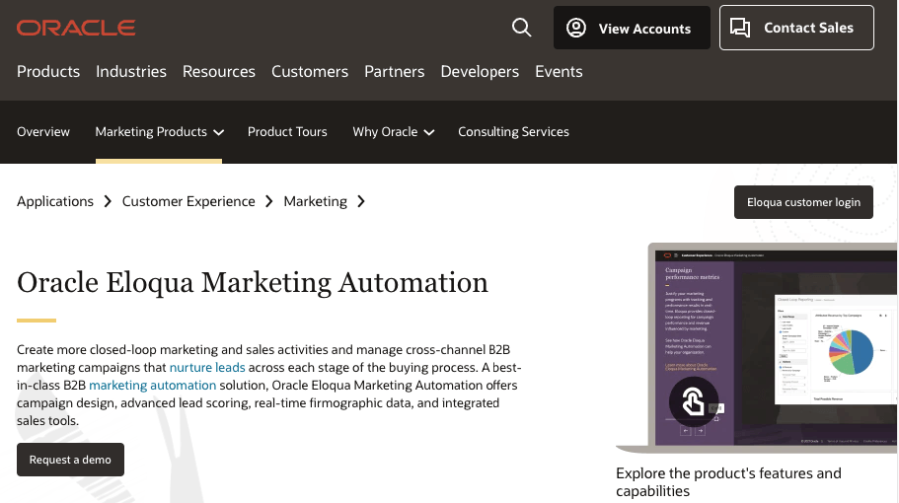Select the Product Tours tab

coord(287,132)
